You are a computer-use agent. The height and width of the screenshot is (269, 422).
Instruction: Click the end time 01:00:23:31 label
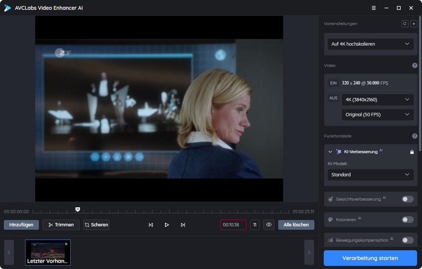point(303,212)
